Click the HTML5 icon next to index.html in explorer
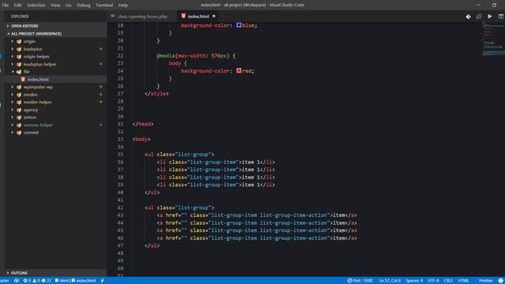This screenshot has width=505, height=284. [x=23, y=79]
